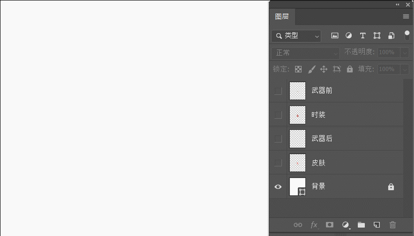Create a new layer icon
Image resolution: width=414 pixels, height=236 pixels.
coord(377,225)
